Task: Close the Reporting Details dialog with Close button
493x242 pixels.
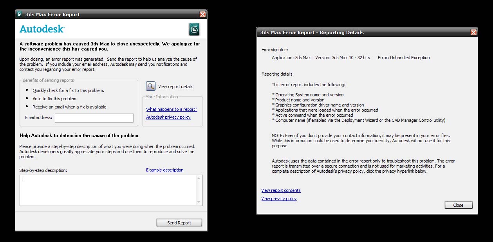Action: pos(459,205)
